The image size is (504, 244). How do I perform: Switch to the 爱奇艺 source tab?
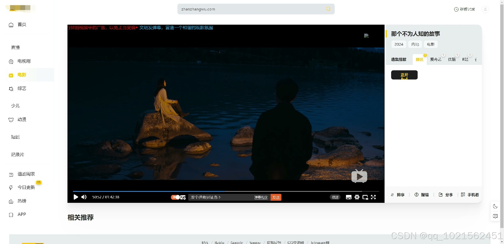pos(436,60)
